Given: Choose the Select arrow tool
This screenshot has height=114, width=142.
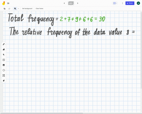Looking at the screenshot, I should click(4, 55).
